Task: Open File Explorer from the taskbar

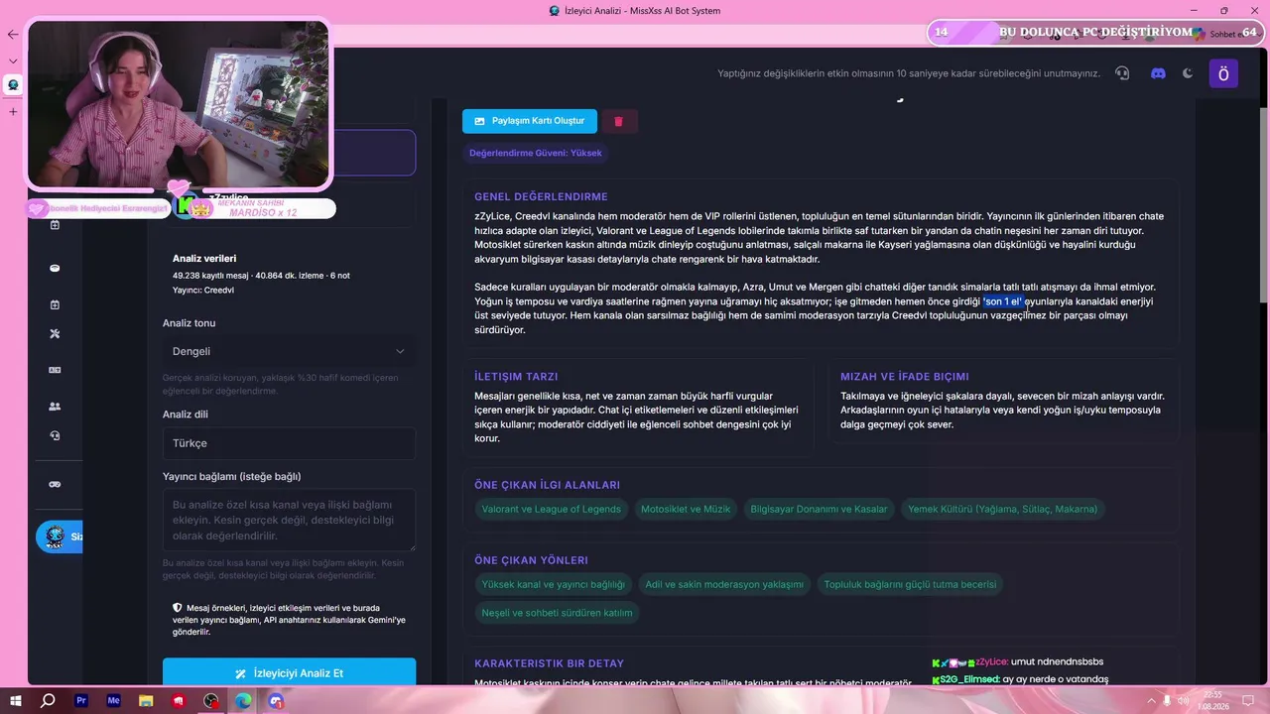Action: 147,701
